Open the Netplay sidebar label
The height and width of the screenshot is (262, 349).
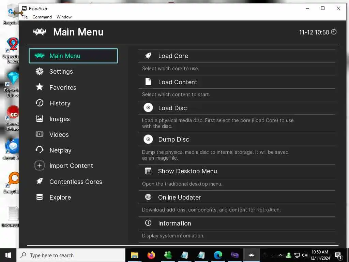coord(60,150)
